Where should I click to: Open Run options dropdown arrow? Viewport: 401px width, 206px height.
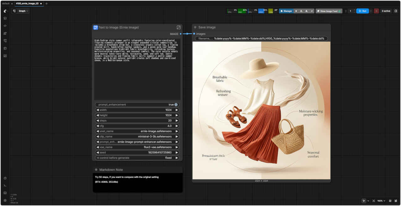click(x=371, y=11)
